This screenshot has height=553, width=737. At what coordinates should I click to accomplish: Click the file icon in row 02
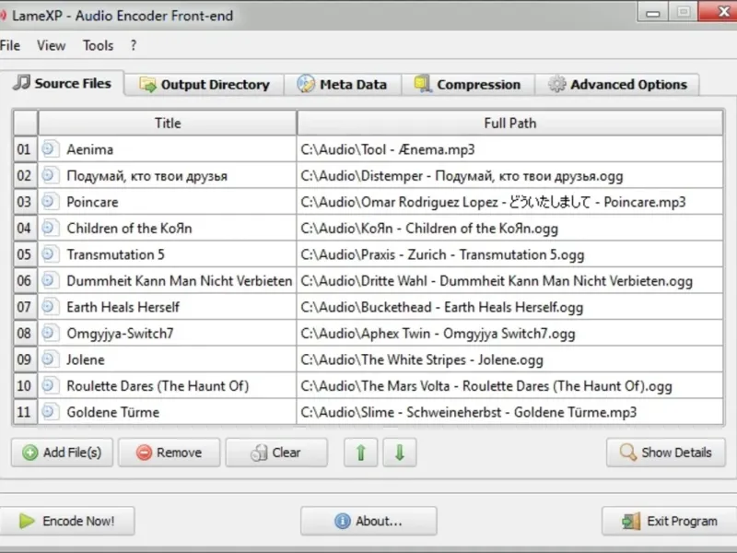(50, 175)
